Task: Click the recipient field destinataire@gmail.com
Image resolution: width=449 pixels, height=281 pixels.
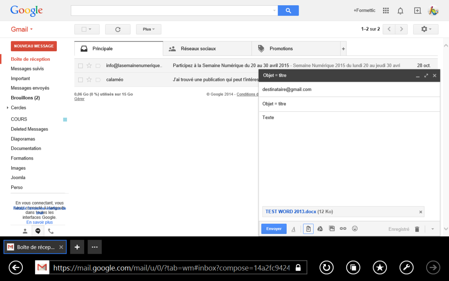Action: click(349, 90)
